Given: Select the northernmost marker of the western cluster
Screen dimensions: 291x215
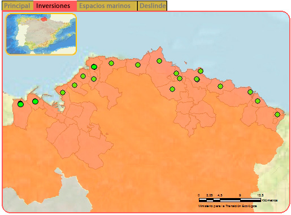Looking at the screenshot, I should click(94, 67).
